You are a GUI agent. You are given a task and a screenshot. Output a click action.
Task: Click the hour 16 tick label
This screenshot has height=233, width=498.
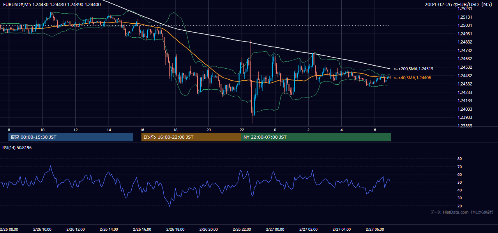(142, 130)
